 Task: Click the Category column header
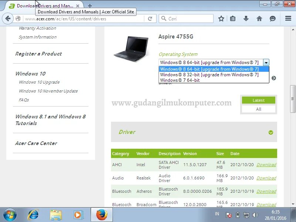coord(121,154)
